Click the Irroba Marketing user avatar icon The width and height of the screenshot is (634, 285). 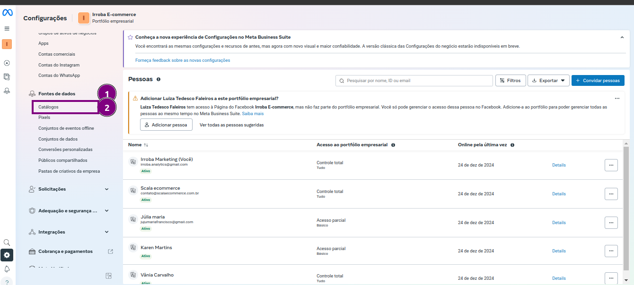coord(133,162)
